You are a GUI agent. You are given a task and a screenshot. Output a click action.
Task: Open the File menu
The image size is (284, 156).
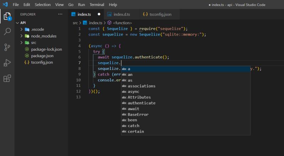[16, 5]
